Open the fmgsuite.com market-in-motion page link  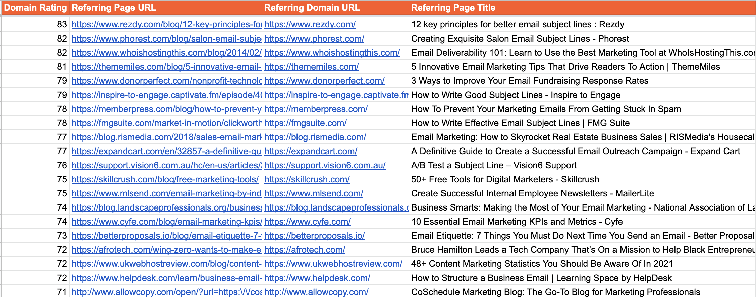(x=166, y=123)
